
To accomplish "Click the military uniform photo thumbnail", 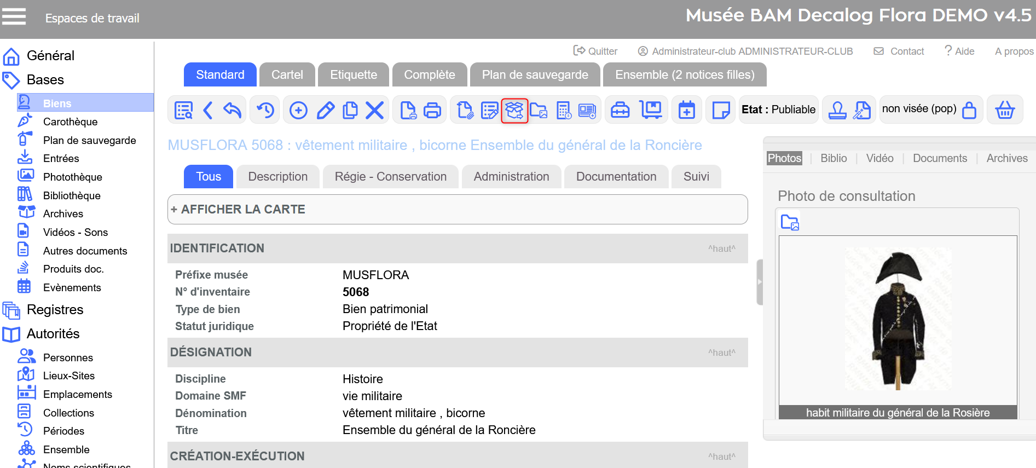I will coord(898,319).
